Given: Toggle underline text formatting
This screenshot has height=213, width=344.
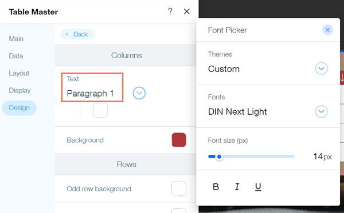Looking at the screenshot, I should [x=258, y=187].
